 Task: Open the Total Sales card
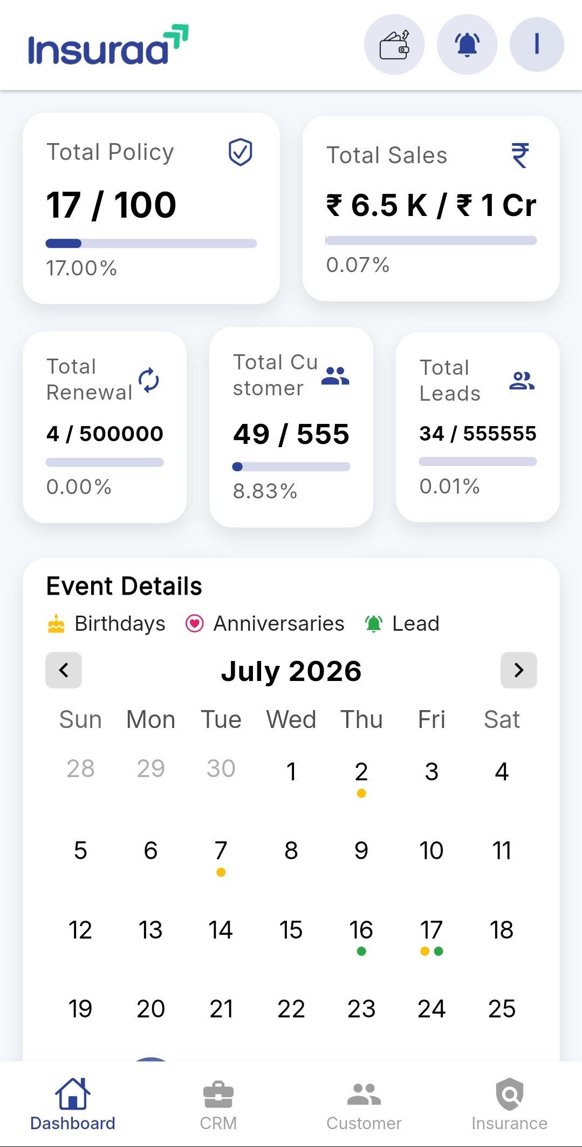pyautogui.click(x=431, y=208)
